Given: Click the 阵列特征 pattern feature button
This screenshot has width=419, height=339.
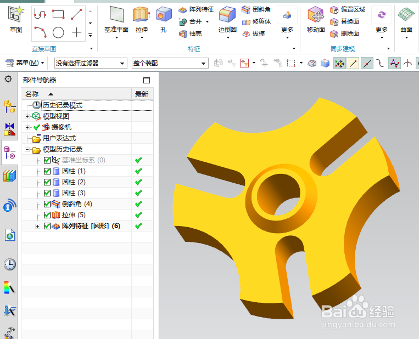Looking at the screenshot, I should click(196, 10).
